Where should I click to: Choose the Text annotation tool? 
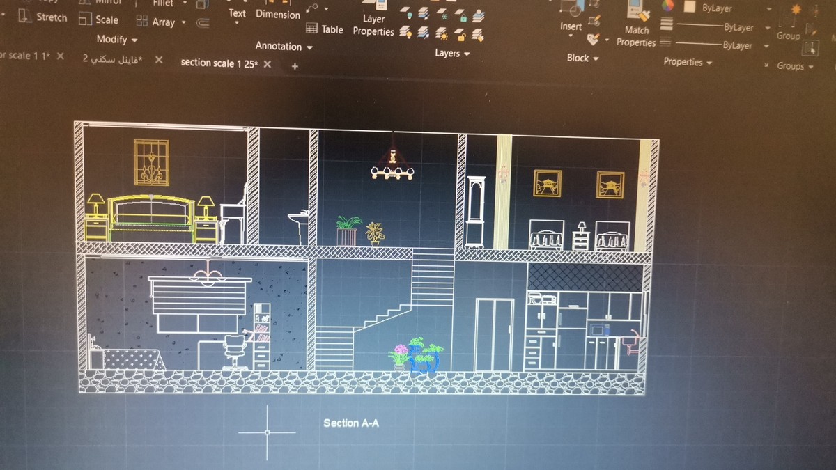click(x=237, y=13)
